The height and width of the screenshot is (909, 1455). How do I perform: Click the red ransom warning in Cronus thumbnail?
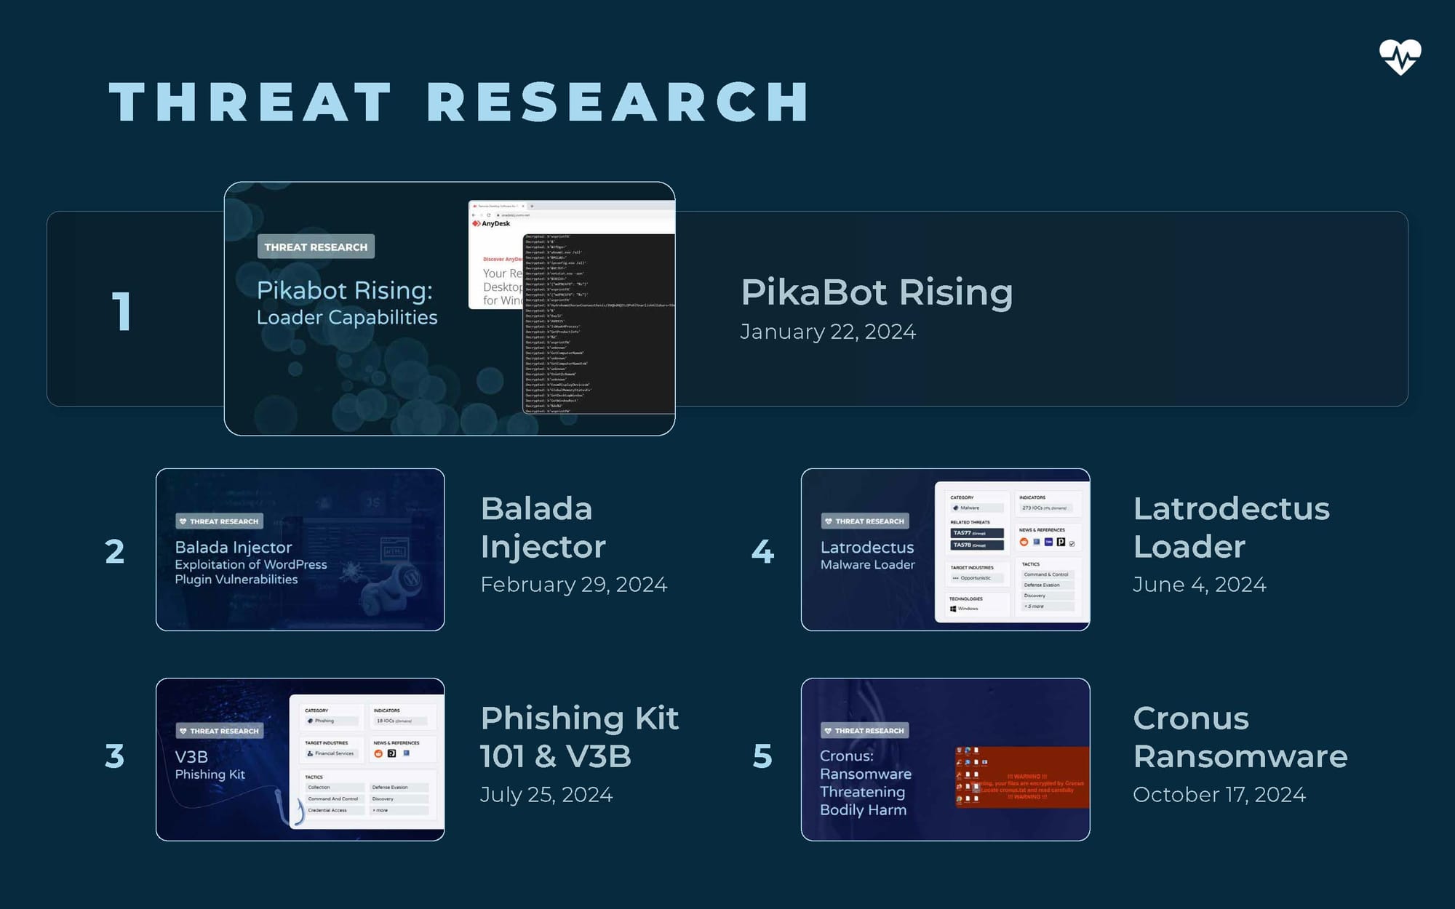(1027, 787)
